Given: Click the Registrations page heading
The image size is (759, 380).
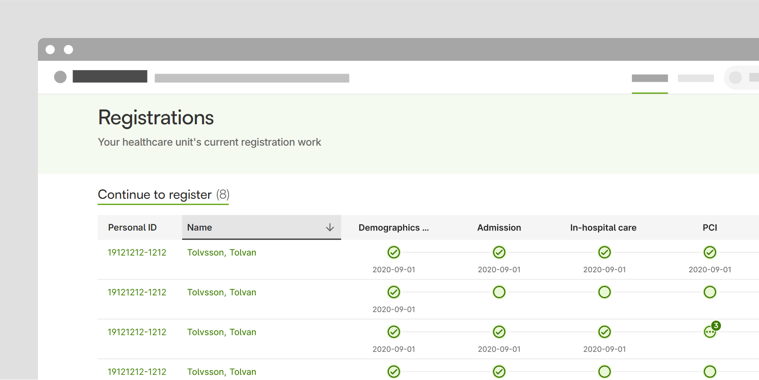Looking at the screenshot, I should (156, 118).
